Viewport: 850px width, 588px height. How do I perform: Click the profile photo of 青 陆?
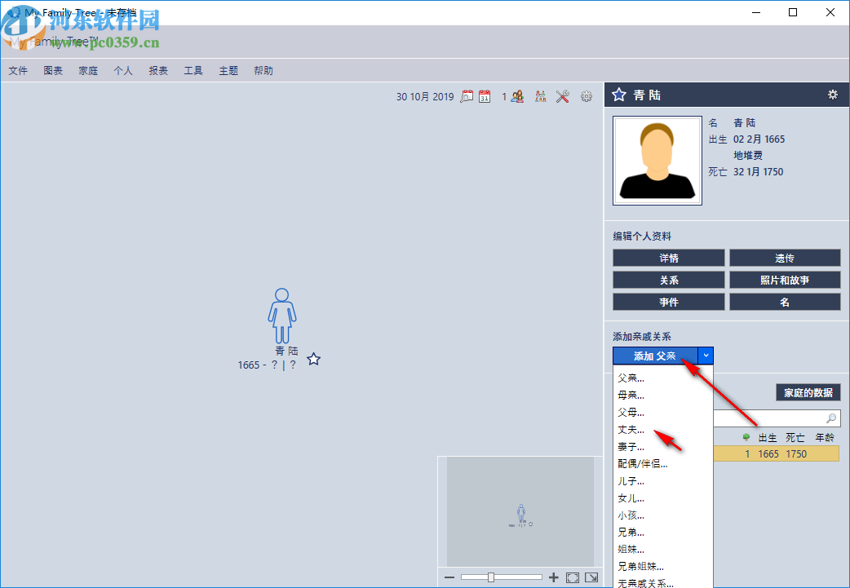(x=657, y=161)
